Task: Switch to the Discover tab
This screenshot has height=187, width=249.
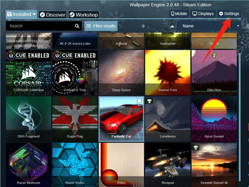Action: coord(53,15)
